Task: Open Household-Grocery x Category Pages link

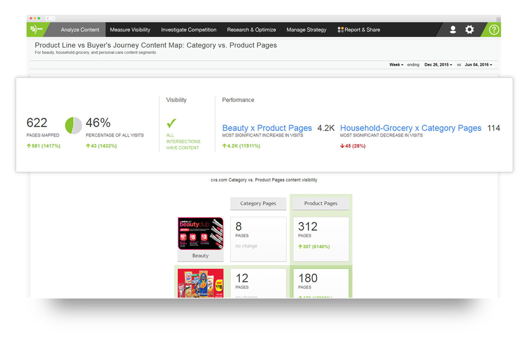Action: (411, 128)
